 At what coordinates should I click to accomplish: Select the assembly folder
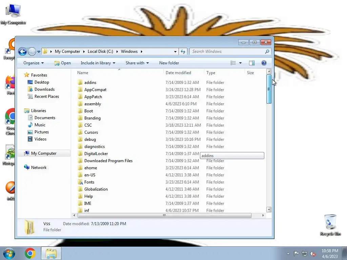point(93,104)
